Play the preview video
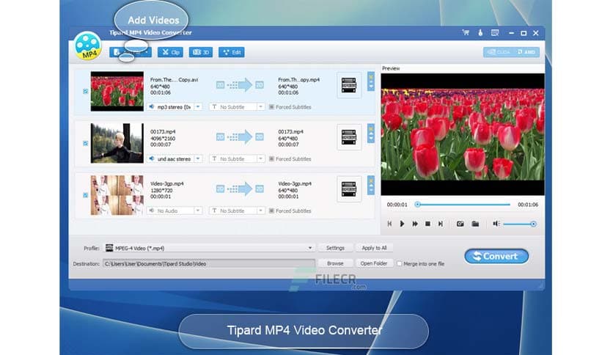The width and height of the screenshot is (613, 355). click(x=402, y=224)
